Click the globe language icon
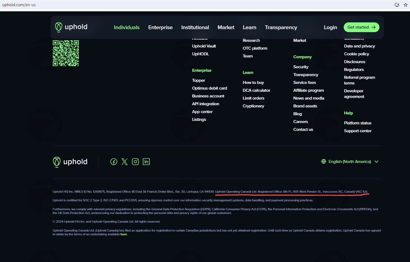Image resolution: width=410 pixels, height=262 pixels. click(x=324, y=161)
